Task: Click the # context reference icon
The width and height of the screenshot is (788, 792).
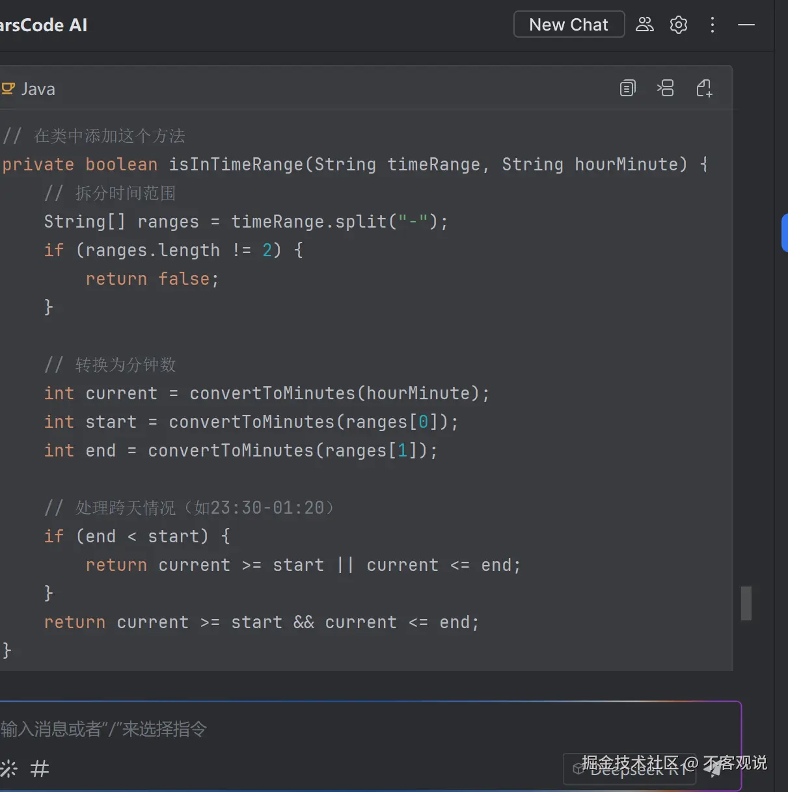Action: pyautogui.click(x=40, y=769)
